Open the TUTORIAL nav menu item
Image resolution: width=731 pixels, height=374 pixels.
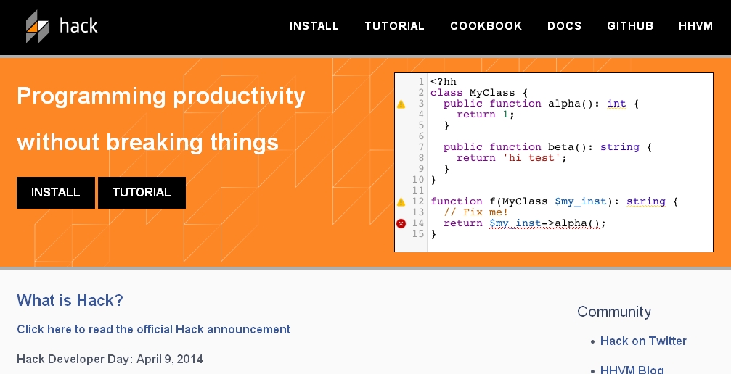point(394,26)
